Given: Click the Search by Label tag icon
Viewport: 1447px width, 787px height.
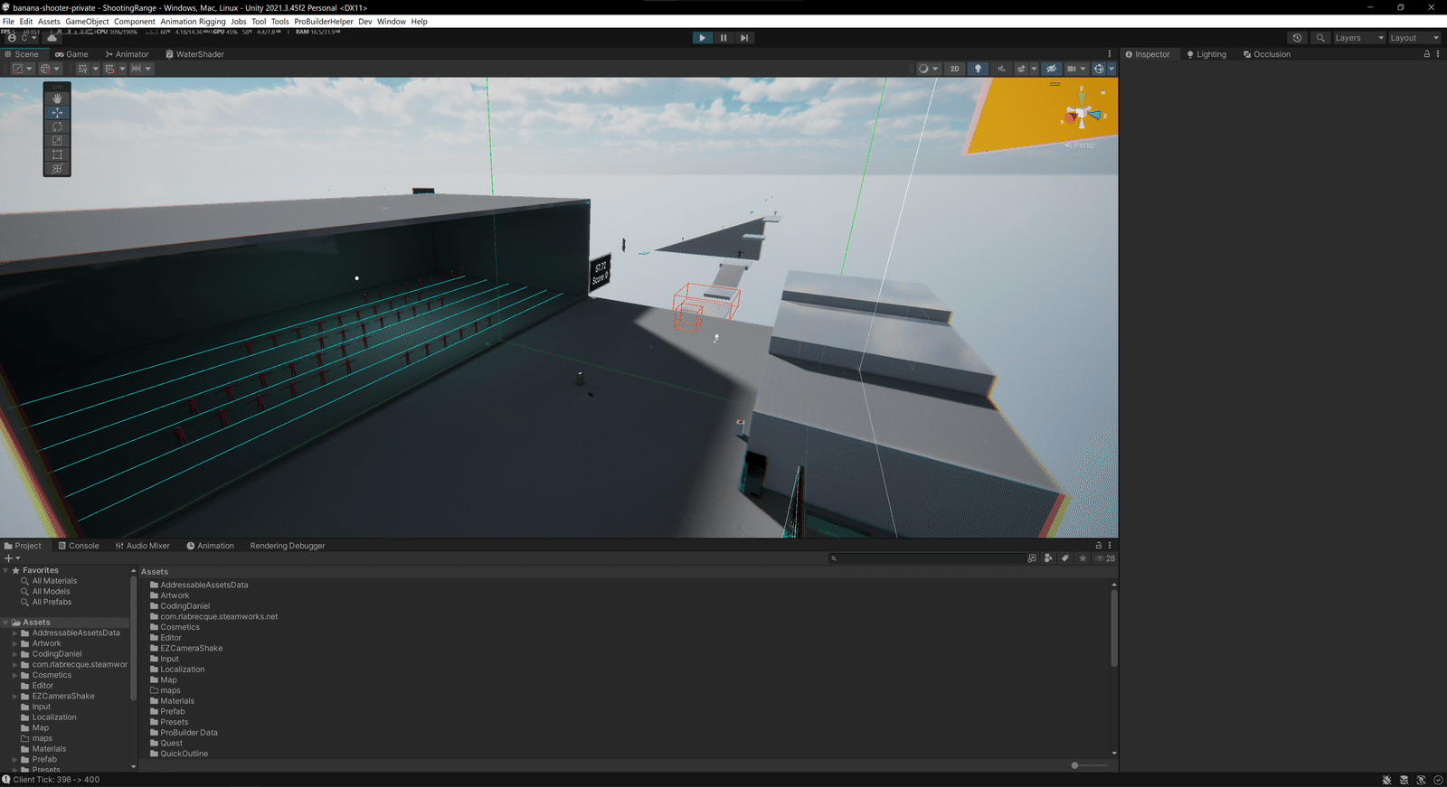Looking at the screenshot, I should pos(1065,558).
